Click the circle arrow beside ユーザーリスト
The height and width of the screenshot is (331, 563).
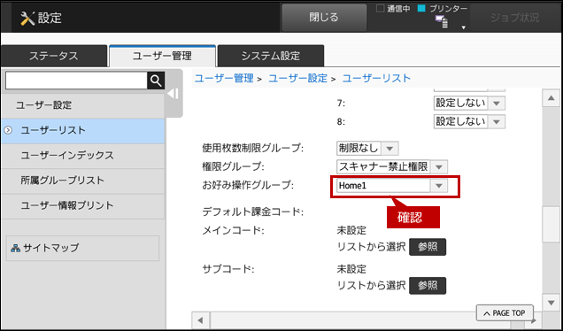[8, 130]
